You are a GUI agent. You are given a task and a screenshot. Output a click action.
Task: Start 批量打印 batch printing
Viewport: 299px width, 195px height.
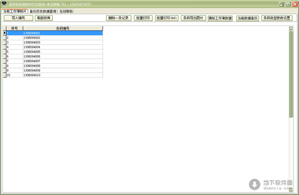(143, 18)
